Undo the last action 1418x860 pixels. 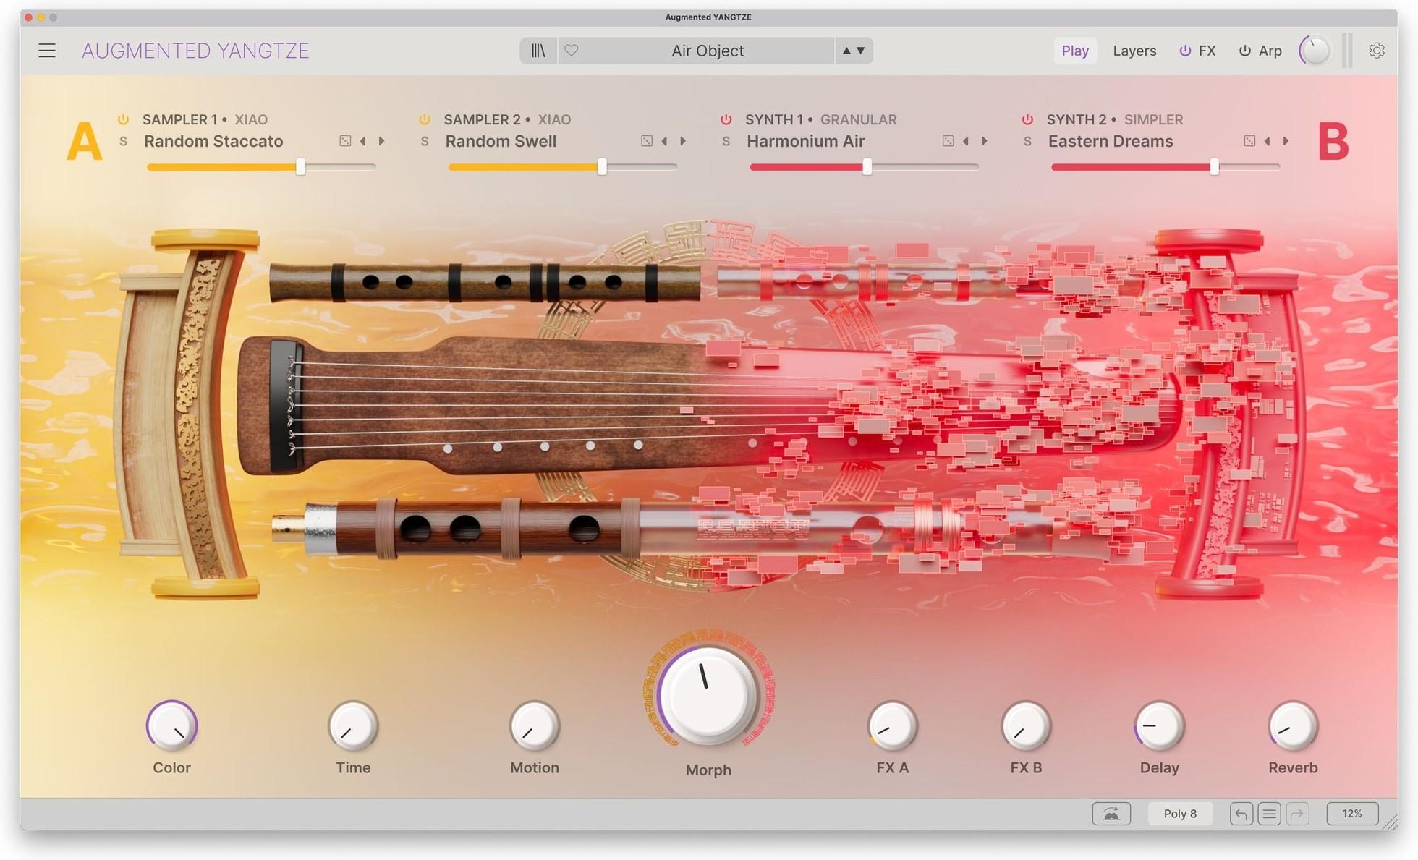pyautogui.click(x=1240, y=813)
